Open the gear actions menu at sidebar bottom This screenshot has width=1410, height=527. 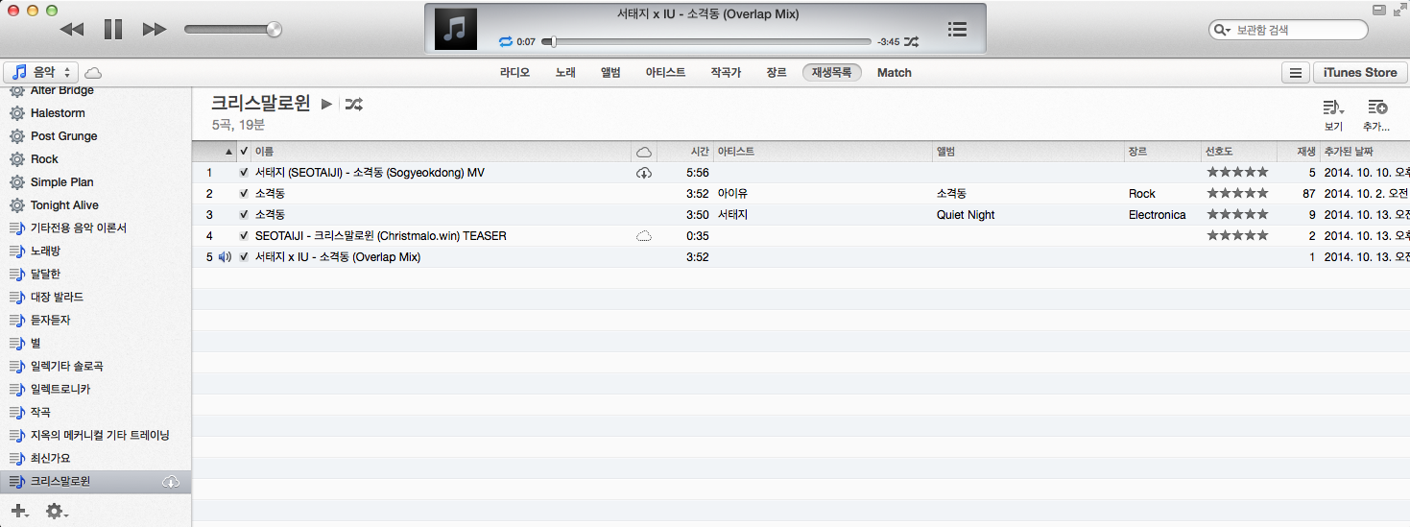pos(57,512)
